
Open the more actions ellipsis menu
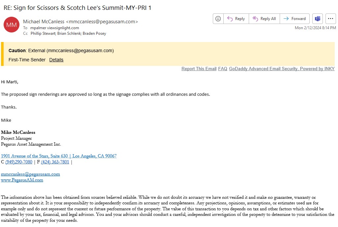[x=331, y=19]
